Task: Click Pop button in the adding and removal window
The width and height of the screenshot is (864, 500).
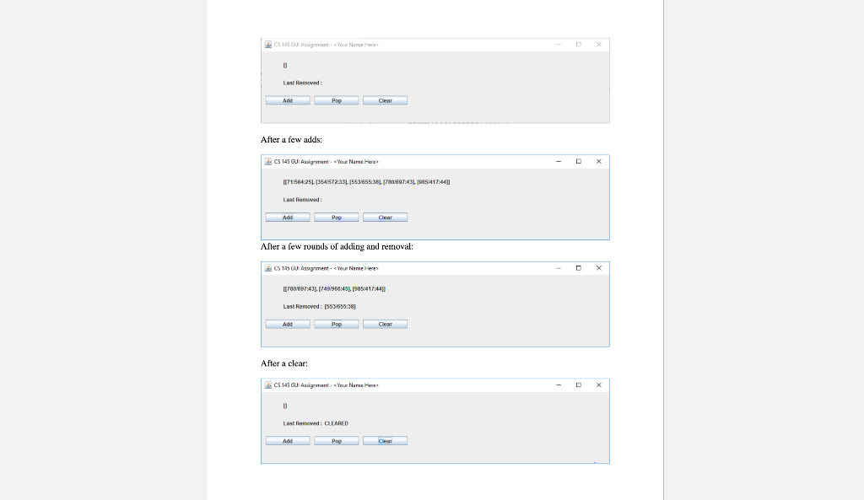Action: pyautogui.click(x=336, y=325)
